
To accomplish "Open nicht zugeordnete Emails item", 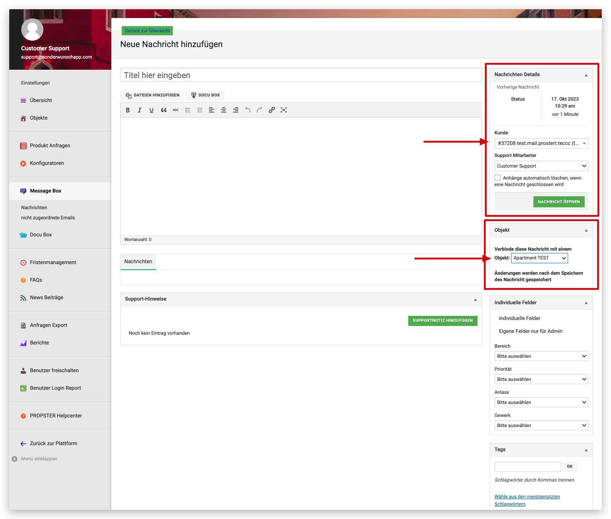I will pos(48,218).
